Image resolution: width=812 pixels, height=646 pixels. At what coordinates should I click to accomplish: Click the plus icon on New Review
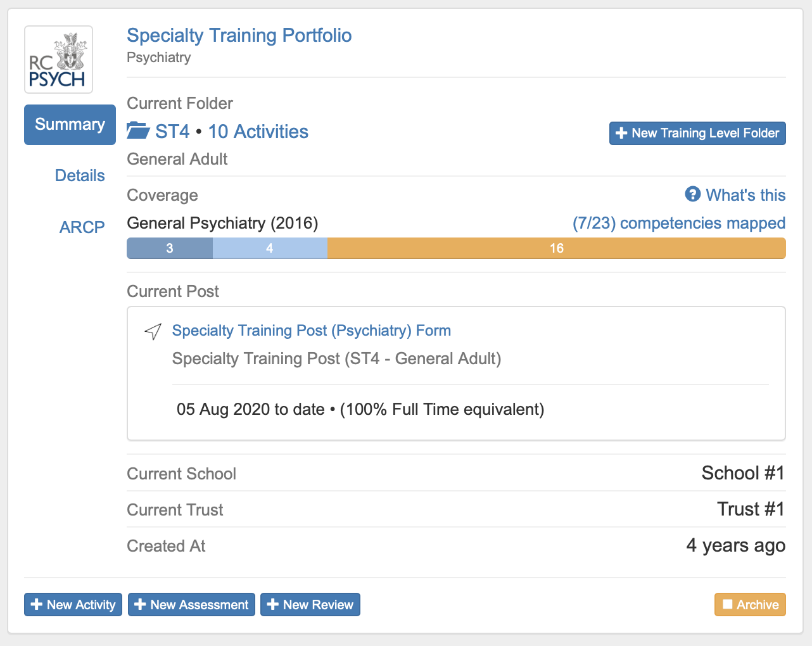click(x=272, y=605)
